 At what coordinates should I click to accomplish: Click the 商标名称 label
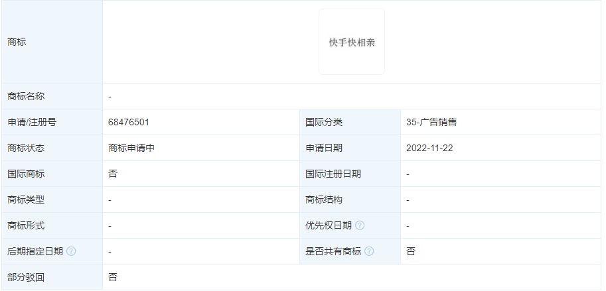[26, 97]
